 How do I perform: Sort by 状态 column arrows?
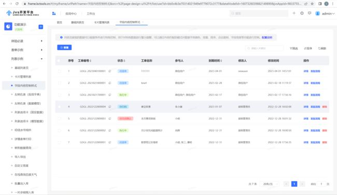124,61
